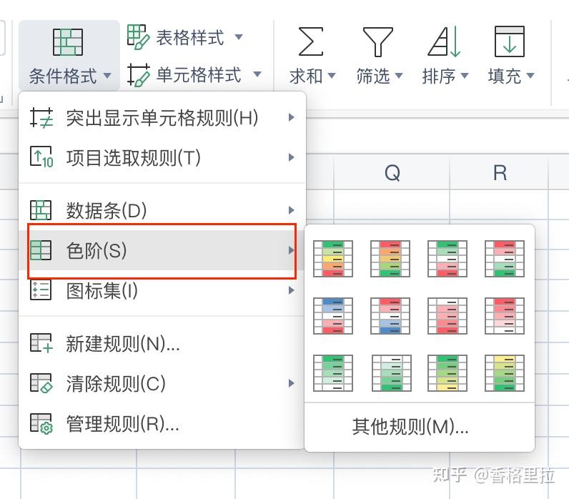Apply yellow-to-green color scale, third row fourth preset
This screenshot has width=569, height=499.
coord(505,373)
